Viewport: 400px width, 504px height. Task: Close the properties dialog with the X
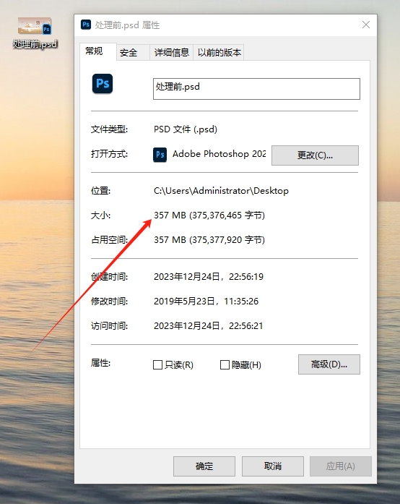pyautogui.click(x=366, y=25)
